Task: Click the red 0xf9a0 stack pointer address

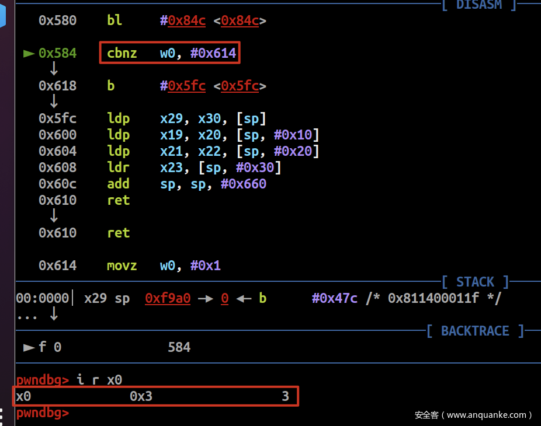Action: pos(168,298)
